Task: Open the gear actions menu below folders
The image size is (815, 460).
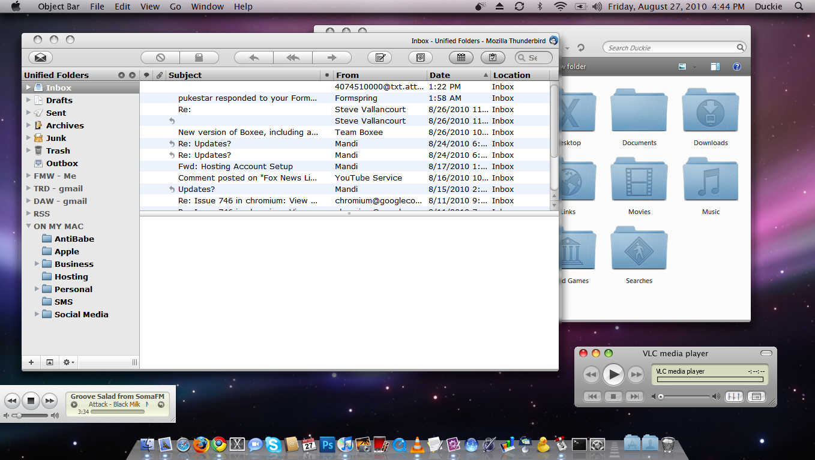Action: [x=69, y=362]
